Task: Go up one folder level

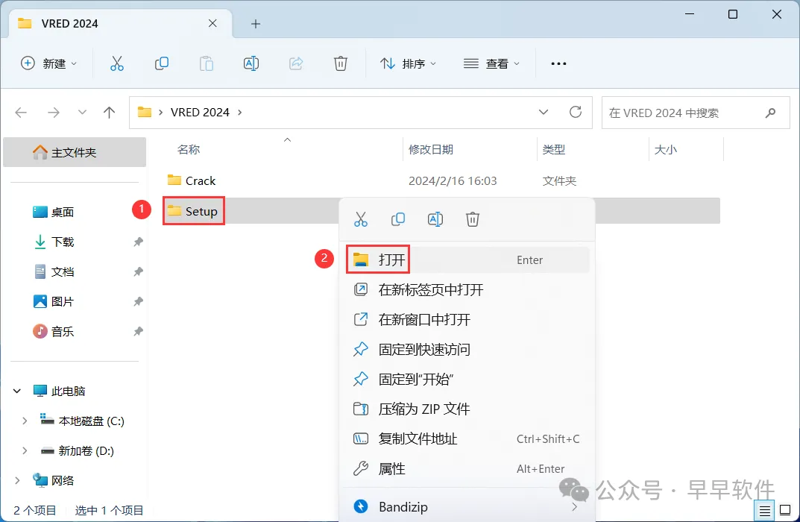Action: pos(109,113)
